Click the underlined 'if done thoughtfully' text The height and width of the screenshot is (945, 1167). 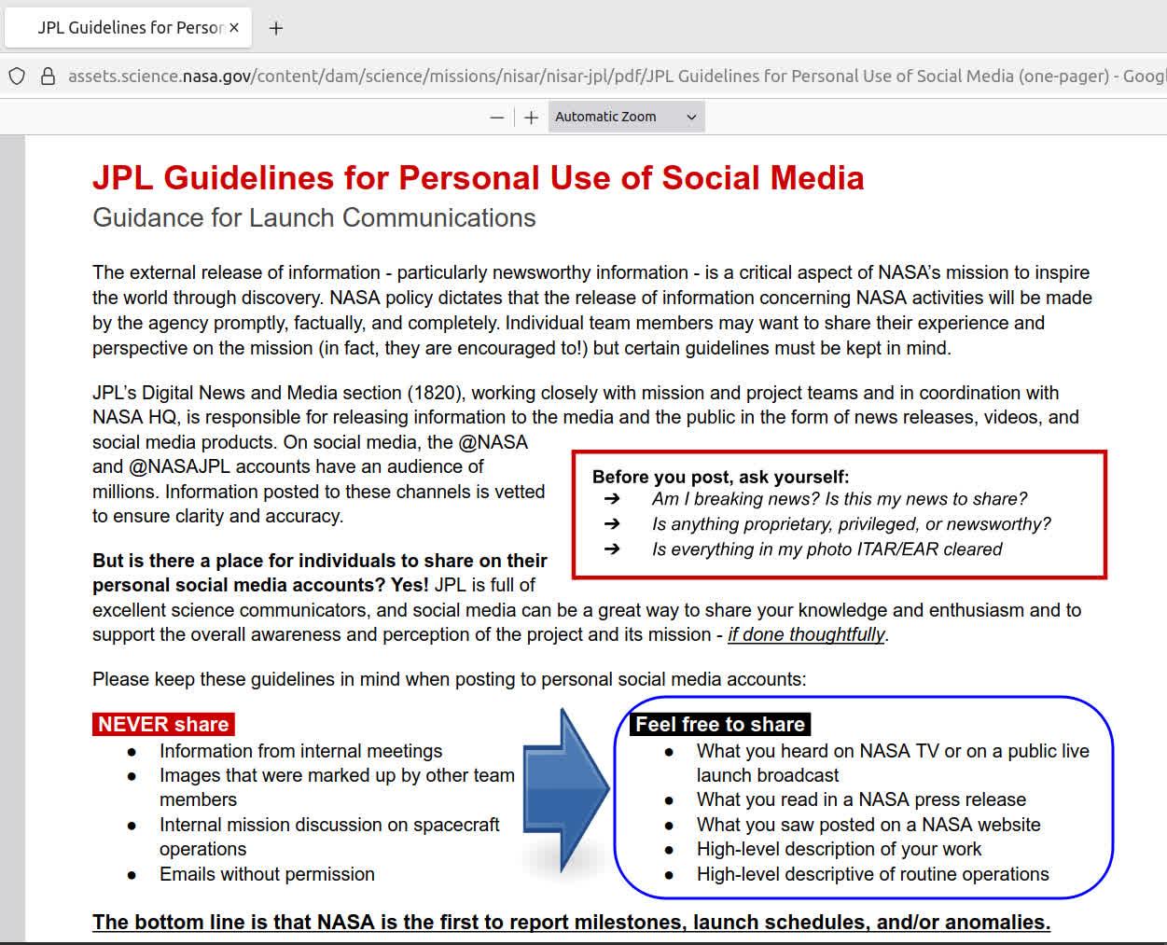[x=806, y=635]
